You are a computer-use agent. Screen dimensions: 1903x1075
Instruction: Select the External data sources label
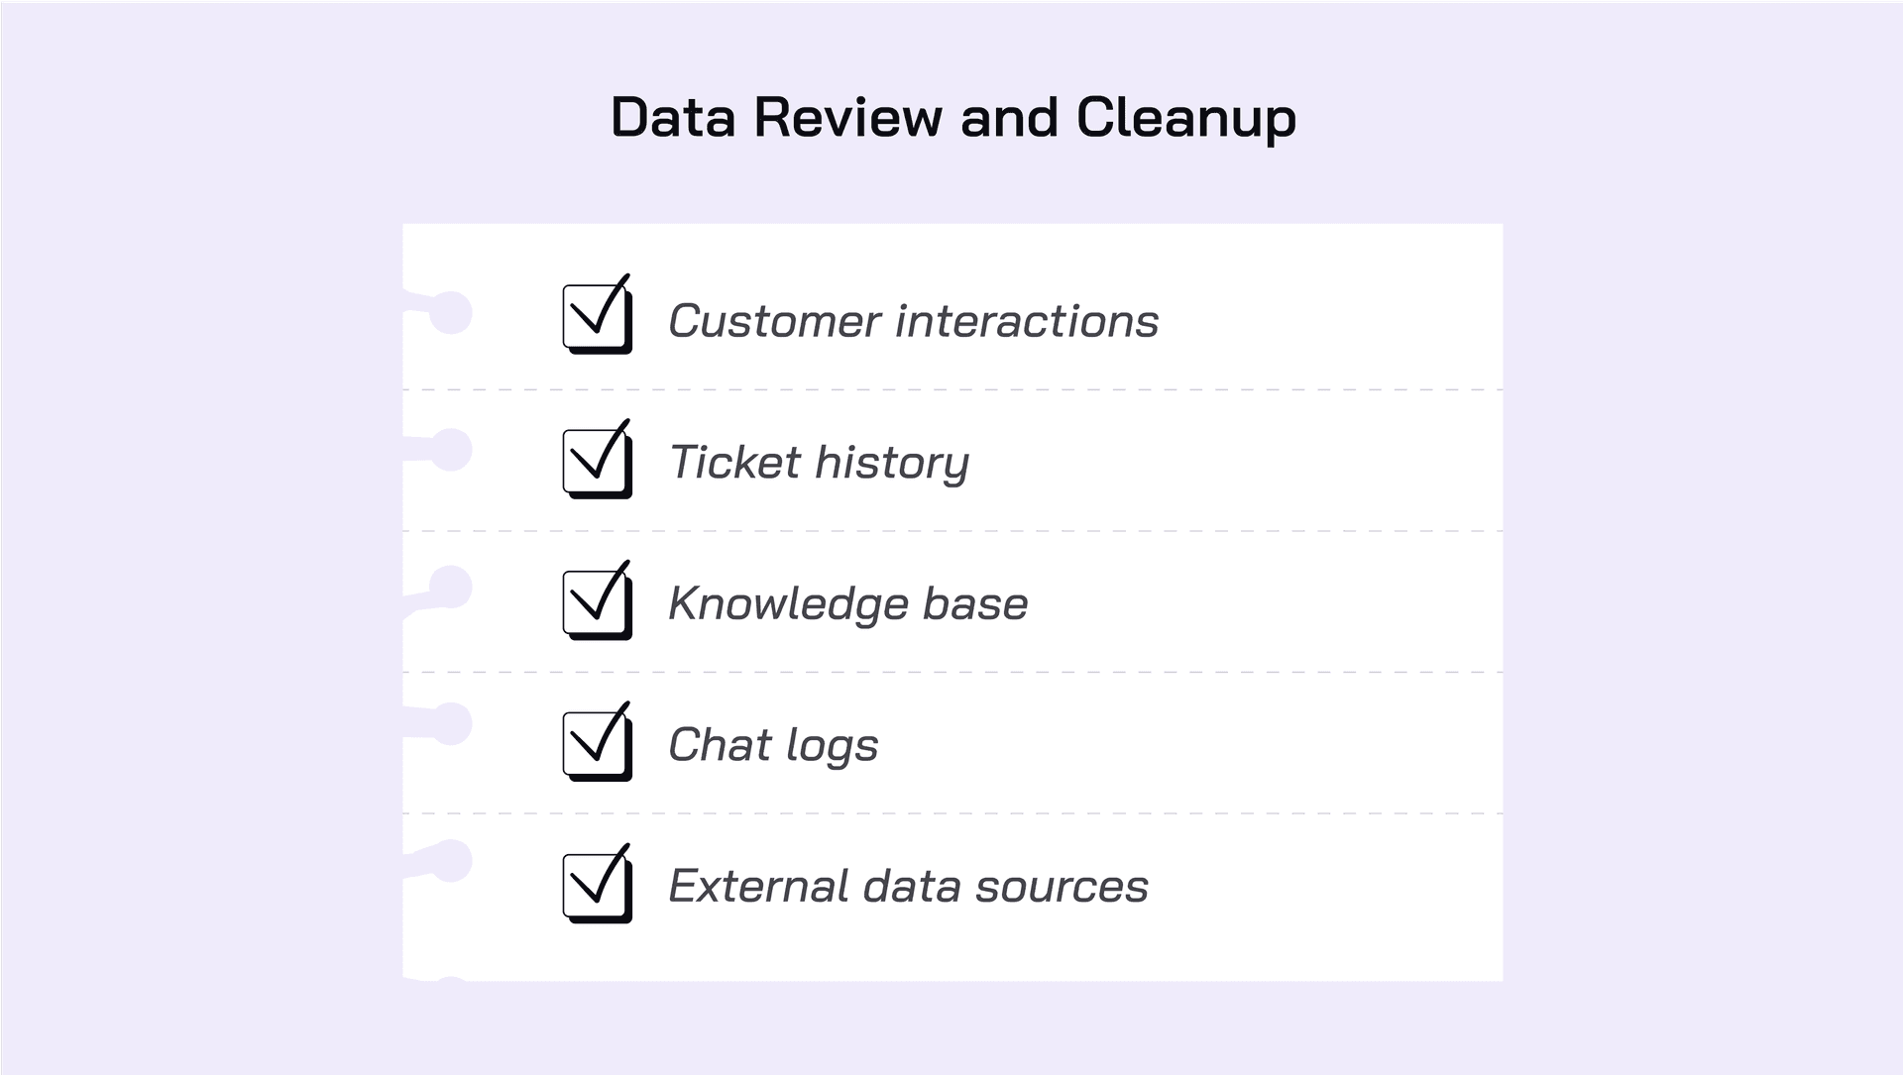tap(908, 886)
